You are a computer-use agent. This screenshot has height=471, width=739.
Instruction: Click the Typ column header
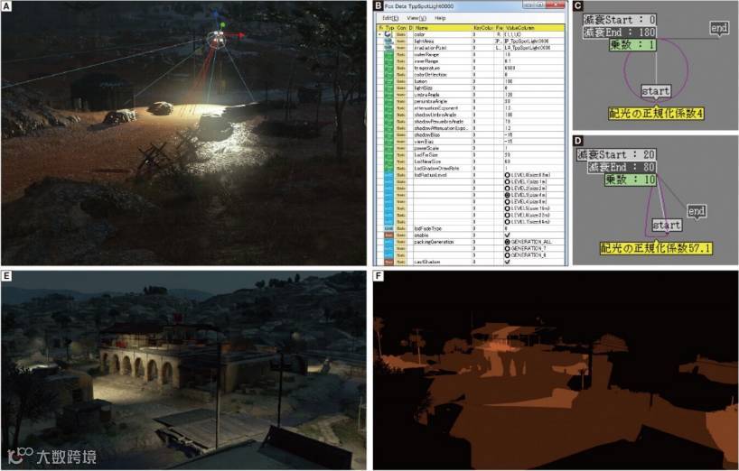tap(389, 28)
